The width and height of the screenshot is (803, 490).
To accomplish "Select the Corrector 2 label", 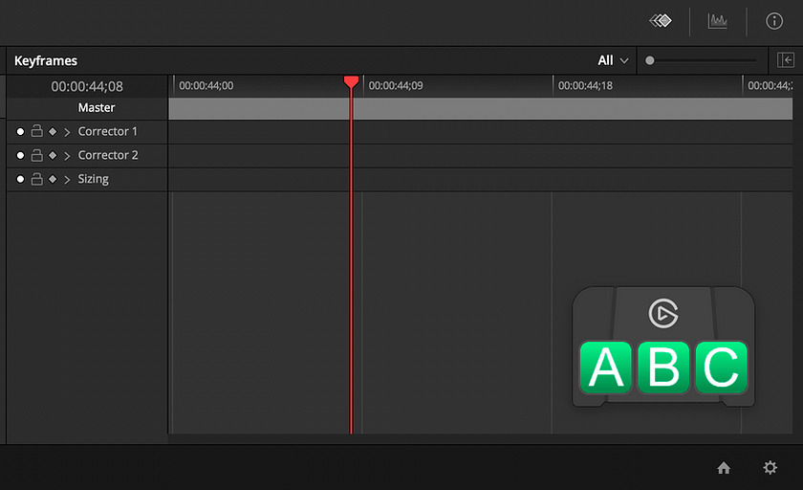I will pyautogui.click(x=108, y=155).
